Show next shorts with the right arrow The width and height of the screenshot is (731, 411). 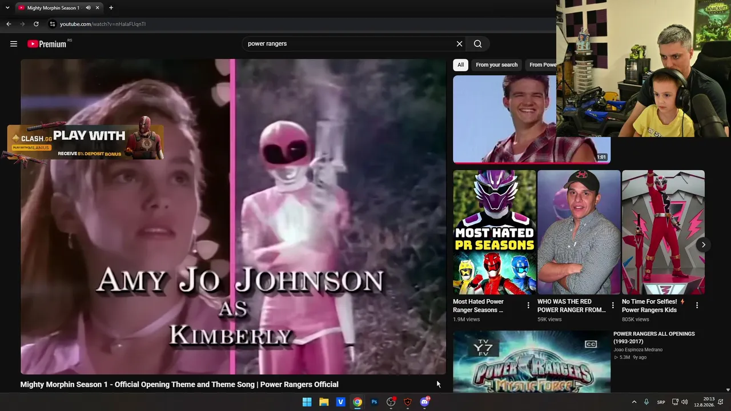click(x=703, y=245)
